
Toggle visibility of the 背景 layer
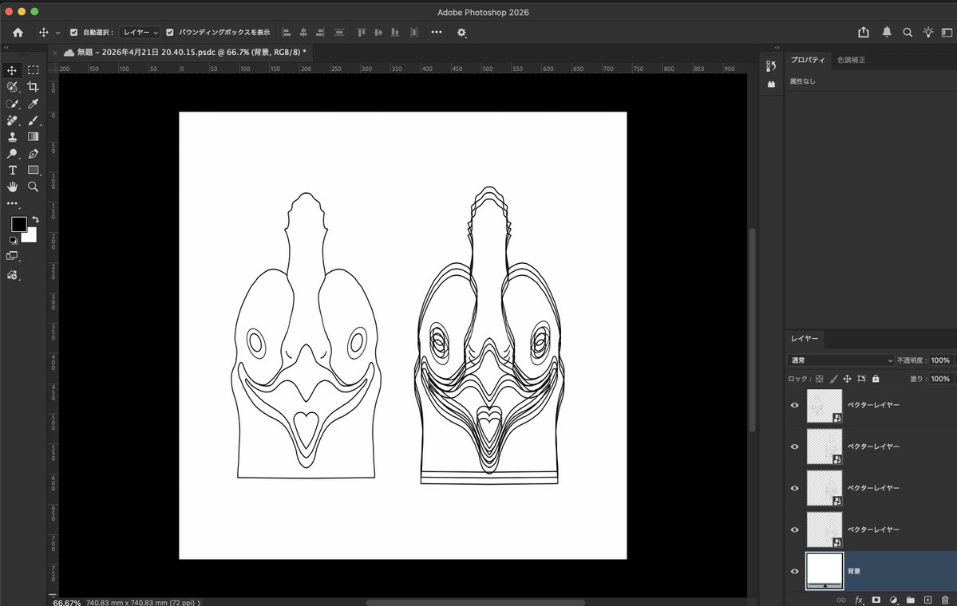coord(794,571)
